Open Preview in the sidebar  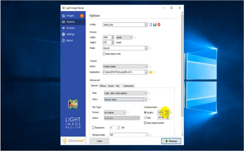point(73,28)
